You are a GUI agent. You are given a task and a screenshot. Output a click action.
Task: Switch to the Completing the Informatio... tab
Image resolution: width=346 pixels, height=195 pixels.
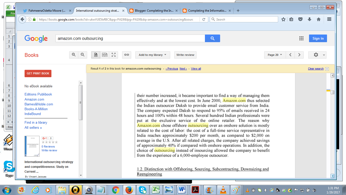(206, 11)
